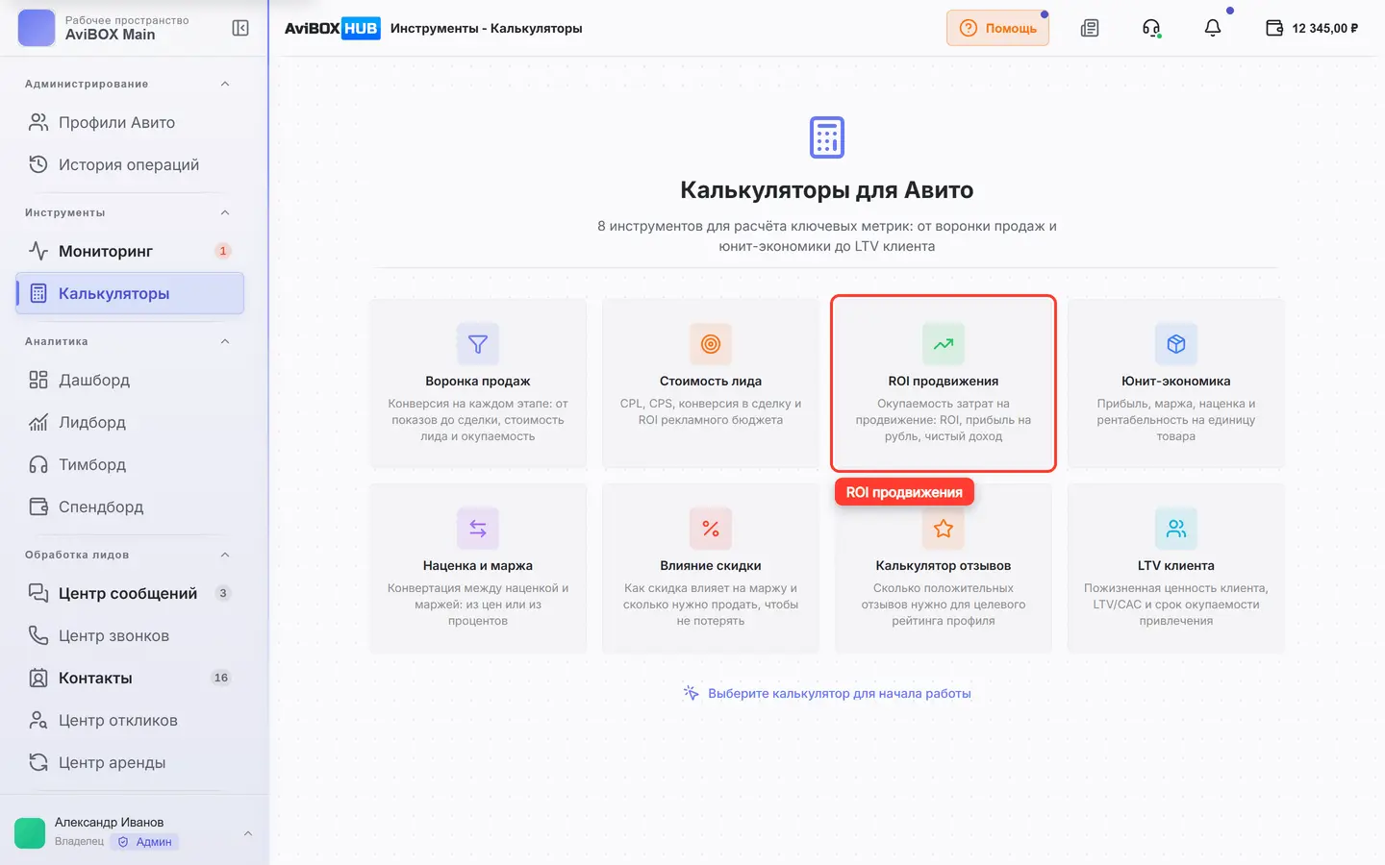The image size is (1385, 865).
Task: Click the user avatar of Александр Иванов
Action: click(30, 833)
